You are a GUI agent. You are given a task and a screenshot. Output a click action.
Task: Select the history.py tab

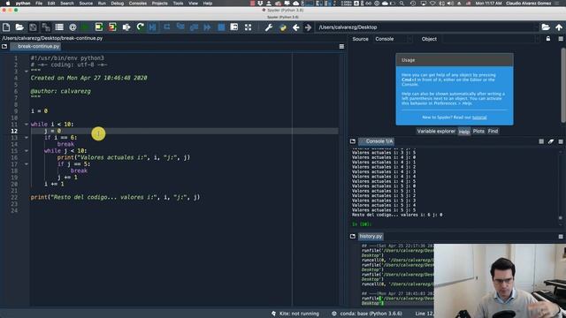point(371,236)
